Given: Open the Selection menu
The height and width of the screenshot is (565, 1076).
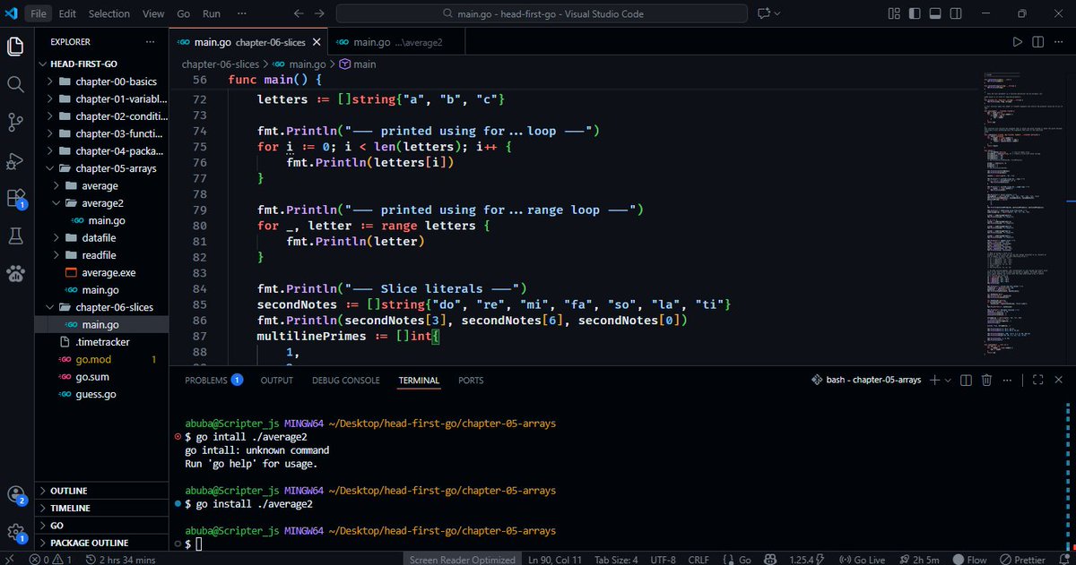Looking at the screenshot, I should click(108, 13).
